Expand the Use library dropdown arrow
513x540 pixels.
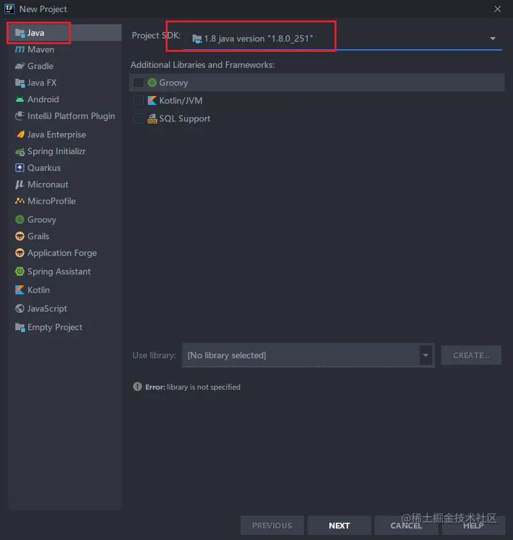pos(426,355)
